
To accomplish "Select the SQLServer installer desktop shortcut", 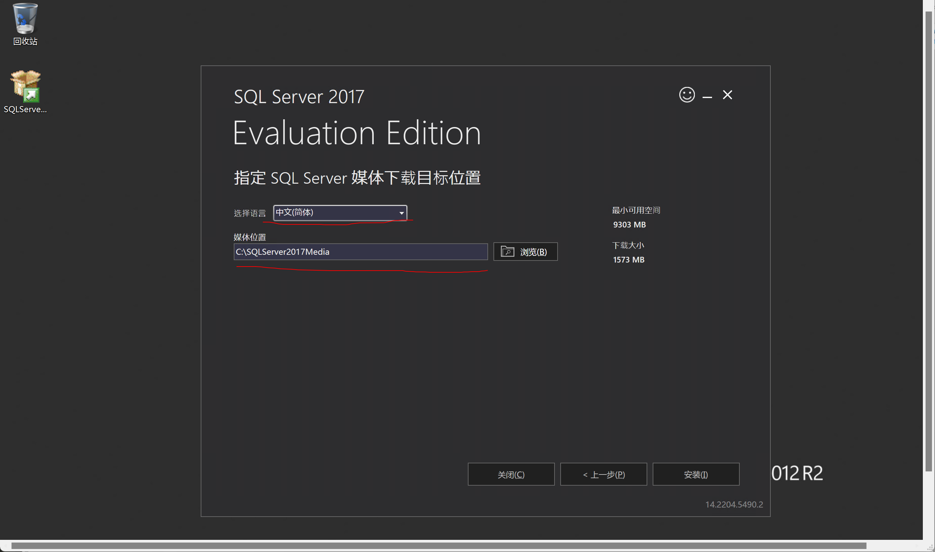I will point(25,92).
